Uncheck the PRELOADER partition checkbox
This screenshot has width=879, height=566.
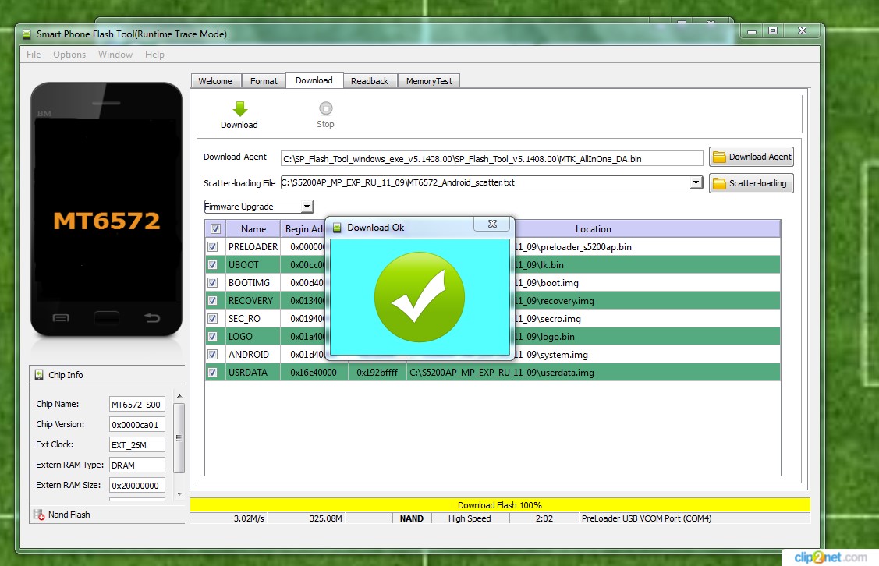[x=212, y=247]
